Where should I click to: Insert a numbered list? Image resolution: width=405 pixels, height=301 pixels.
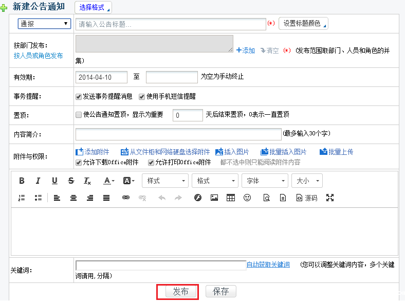pos(22,198)
